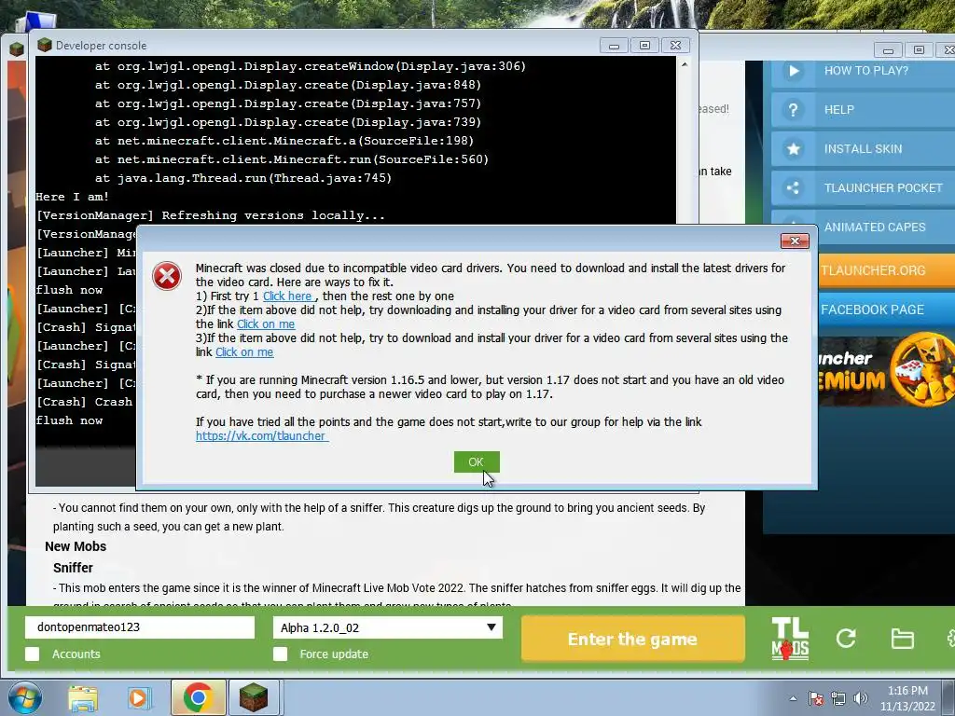The height and width of the screenshot is (716, 955).
Task: Open the clock showing 1:16 PM
Action: (x=907, y=698)
